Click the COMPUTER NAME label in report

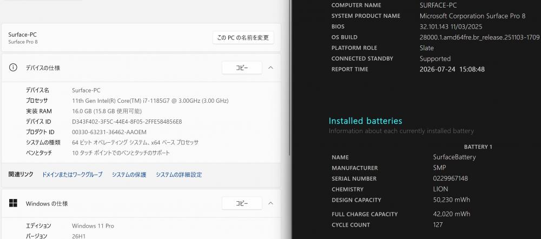pyautogui.click(x=357, y=5)
